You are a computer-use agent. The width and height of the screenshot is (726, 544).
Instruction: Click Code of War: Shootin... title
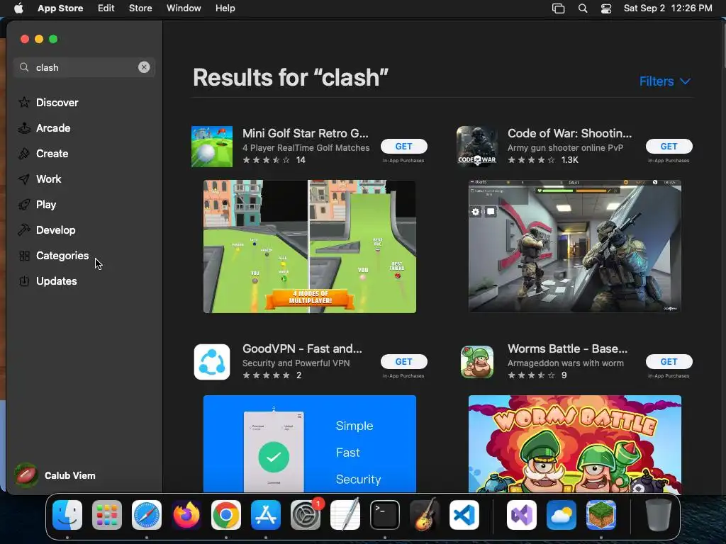(x=569, y=133)
